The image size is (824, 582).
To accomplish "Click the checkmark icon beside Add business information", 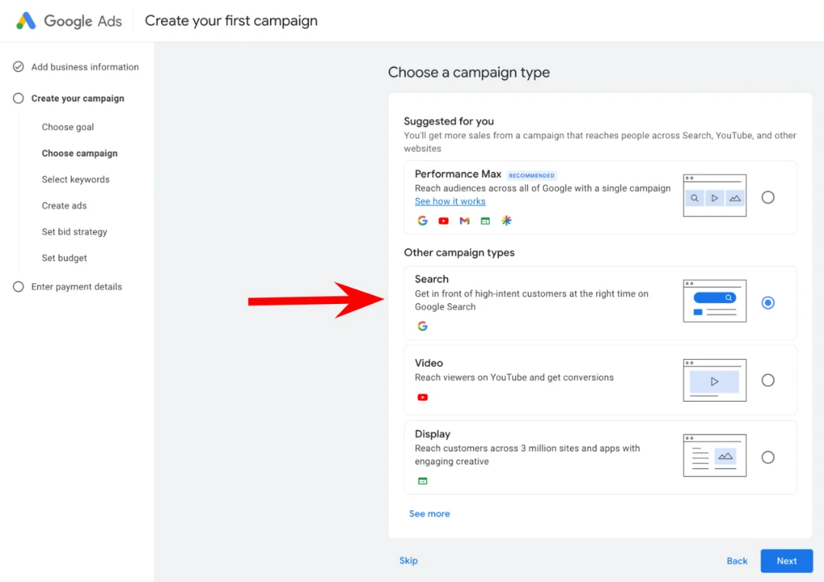I will coord(18,66).
